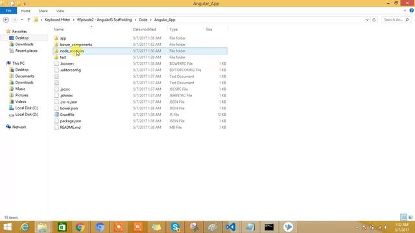
Task: Customize quick access toolbar dropdown
Action: tap(25, 4)
